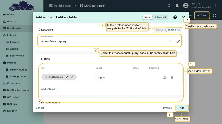The image size is (222, 124).
Task: Open Entities menu in sidebar
Action: pos(11,35)
